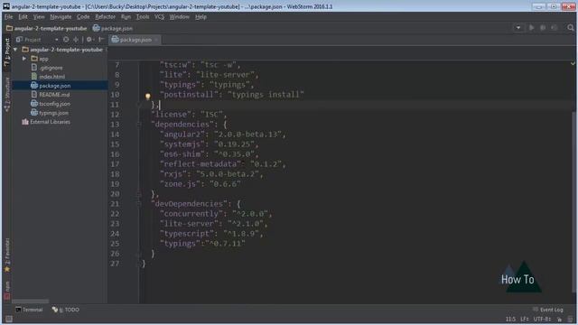Click Search Everywhere magnifier icon

coord(570,28)
